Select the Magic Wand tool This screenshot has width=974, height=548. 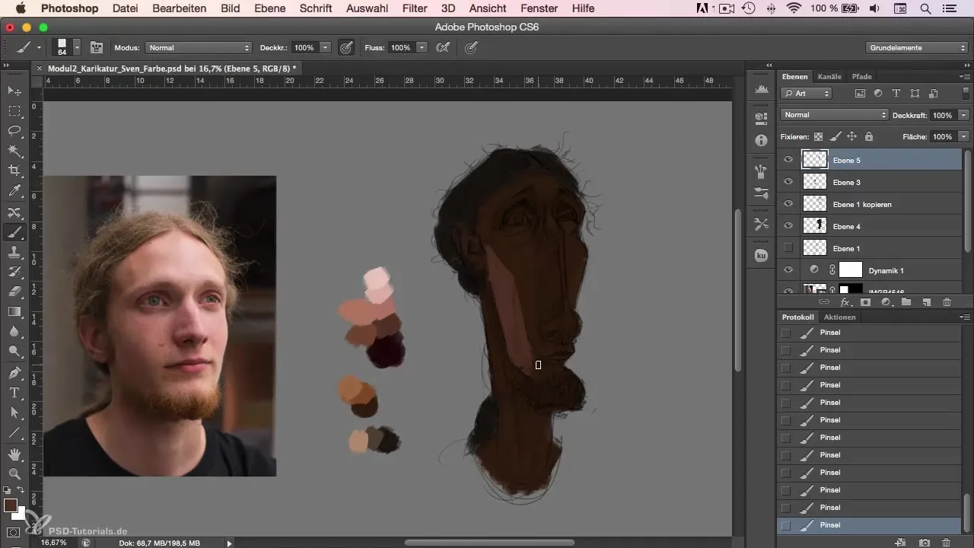pyautogui.click(x=14, y=151)
